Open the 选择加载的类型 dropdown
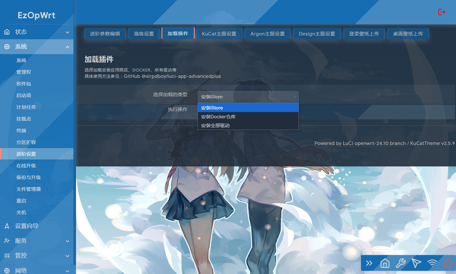This screenshot has width=456, height=274. point(248,97)
